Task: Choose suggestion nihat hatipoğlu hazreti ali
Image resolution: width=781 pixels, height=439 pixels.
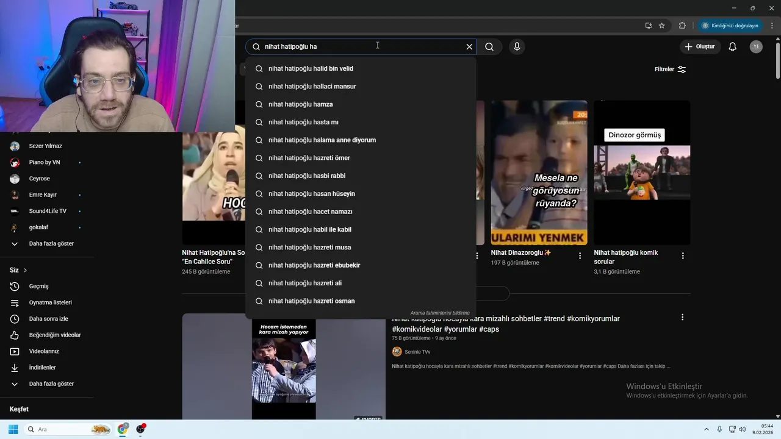Action: coord(361,283)
